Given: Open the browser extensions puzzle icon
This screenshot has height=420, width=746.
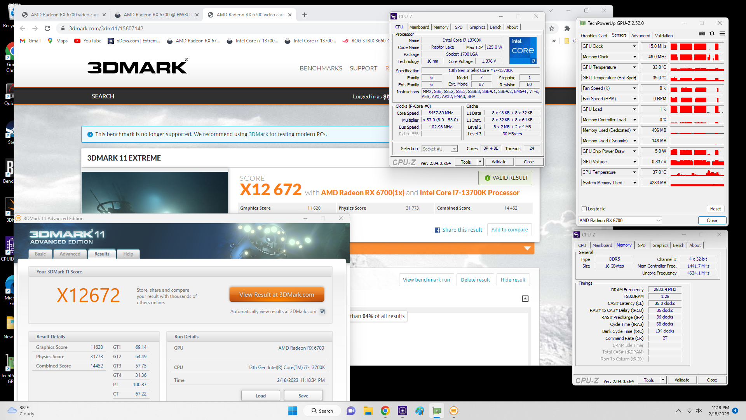Looking at the screenshot, I should pyautogui.click(x=567, y=28).
